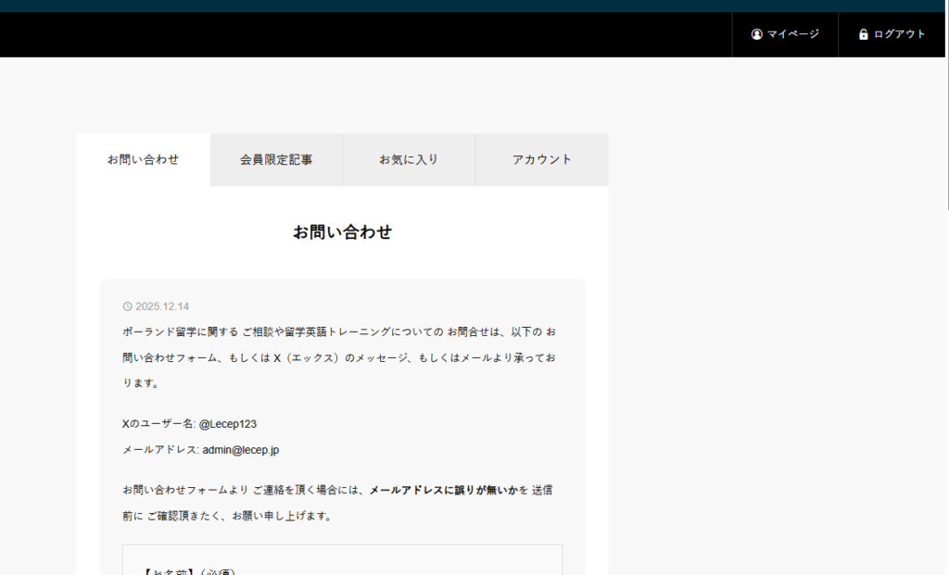
Task: Switch to the 会員限定記事 tab
Action: tap(276, 159)
